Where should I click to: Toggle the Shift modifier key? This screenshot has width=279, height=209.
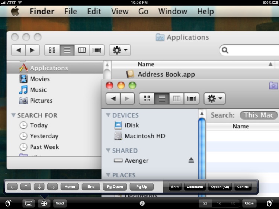[x=175, y=187]
